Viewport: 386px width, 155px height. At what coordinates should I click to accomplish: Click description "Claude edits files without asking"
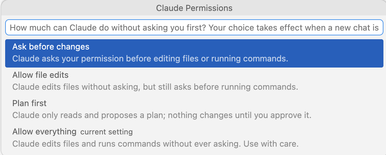click(155, 87)
